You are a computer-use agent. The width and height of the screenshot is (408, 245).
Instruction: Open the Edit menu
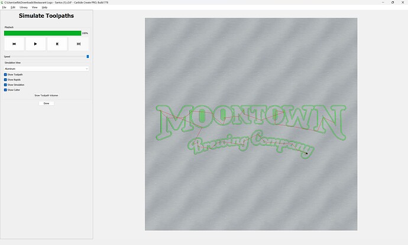point(13,7)
